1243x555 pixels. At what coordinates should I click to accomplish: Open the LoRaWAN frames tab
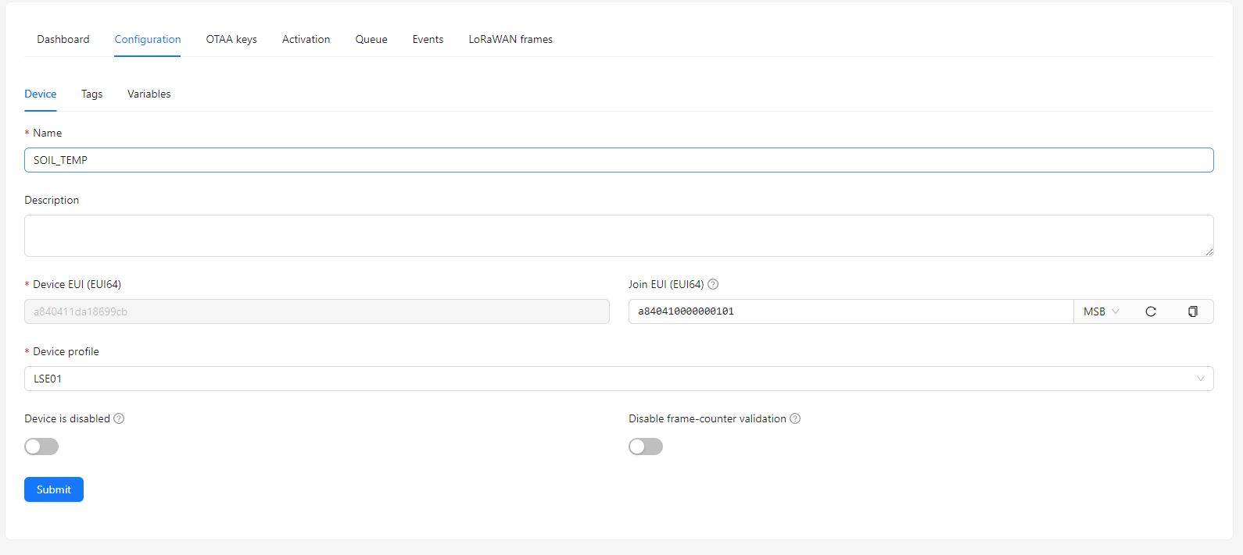click(510, 39)
